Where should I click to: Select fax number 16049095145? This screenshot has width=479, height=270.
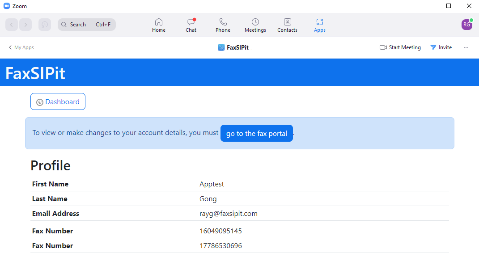point(220,231)
